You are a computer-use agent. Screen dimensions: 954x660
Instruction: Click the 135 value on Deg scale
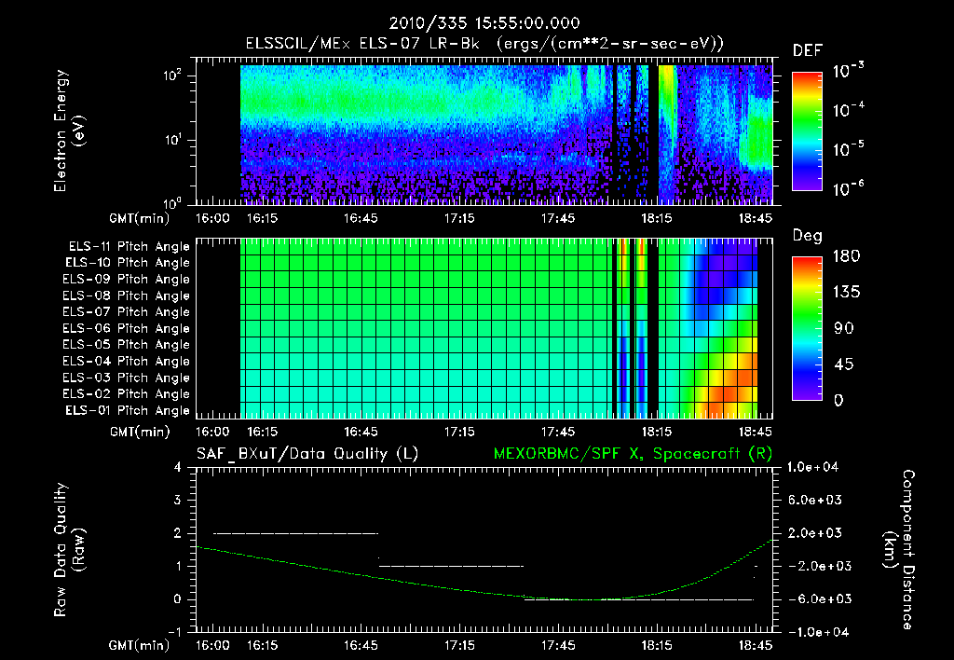(x=846, y=293)
